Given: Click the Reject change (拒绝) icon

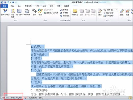Looking at the screenshot, I should pos(127,11).
